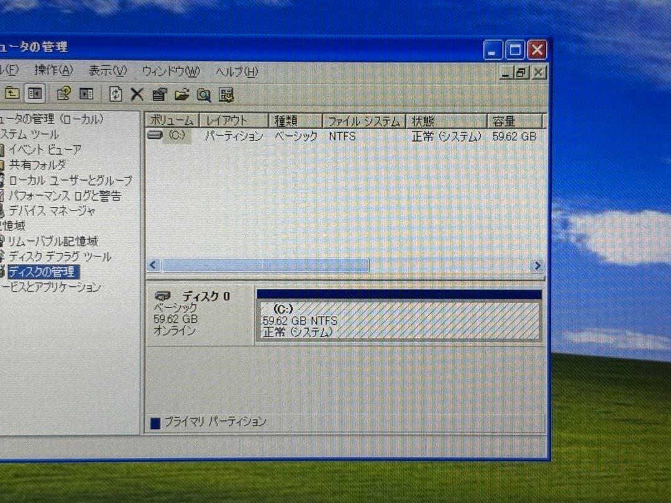Minimize the Computer Management window
671x503 pixels.
(x=493, y=50)
